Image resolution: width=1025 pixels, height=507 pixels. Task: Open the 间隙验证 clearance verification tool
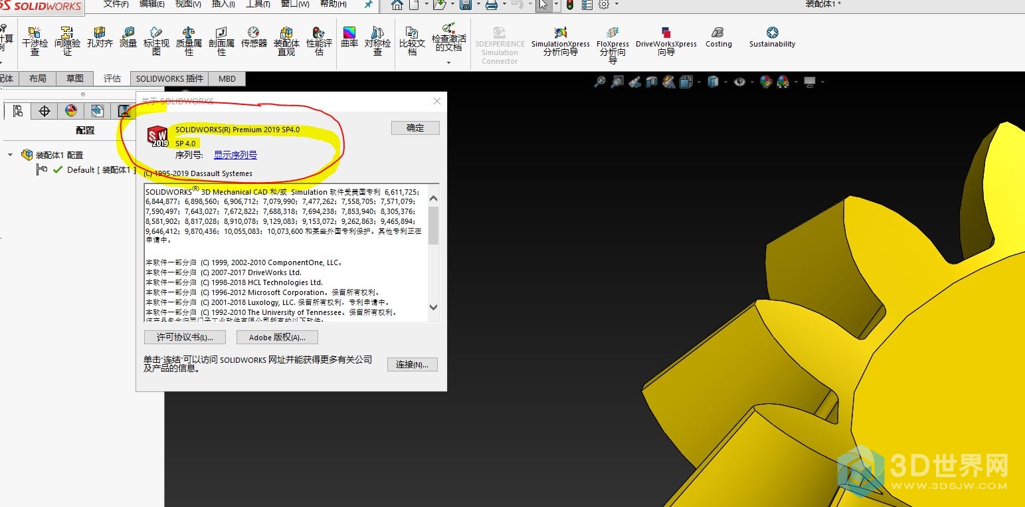click(67, 41)
